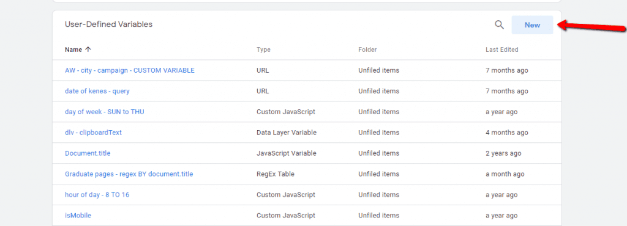Click the Data Layer Variable type cell
This screenshot has width=627, height=226.
click(287, 133)
